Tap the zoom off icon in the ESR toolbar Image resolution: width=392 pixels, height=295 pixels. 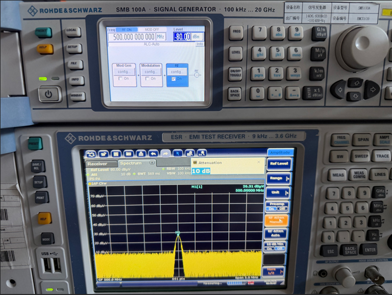point(202,153)
